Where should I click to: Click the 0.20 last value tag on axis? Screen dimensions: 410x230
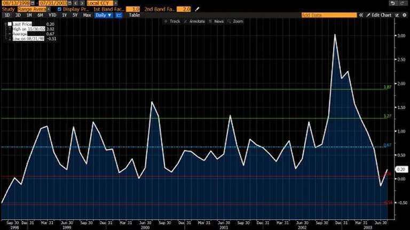coord(401,169)
